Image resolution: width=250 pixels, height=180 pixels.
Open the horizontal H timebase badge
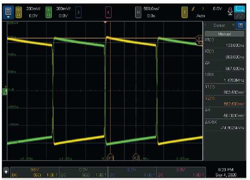pos(138,12)
